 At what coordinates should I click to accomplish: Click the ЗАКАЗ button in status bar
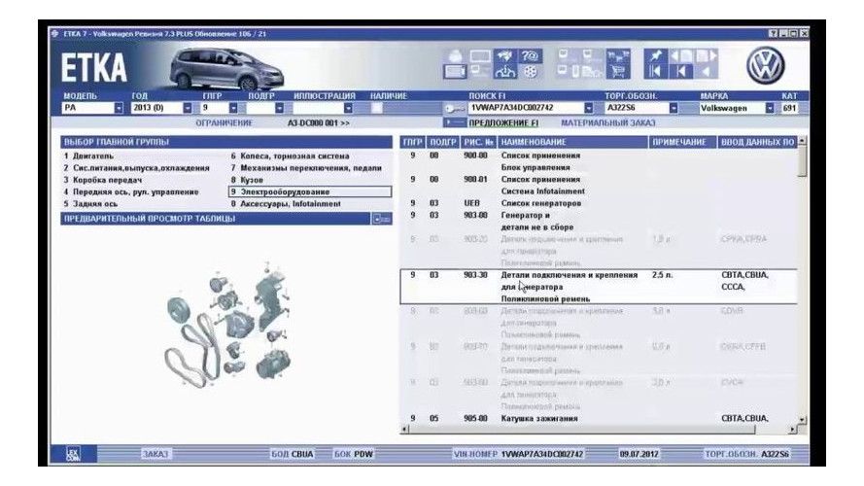(156, 454)
